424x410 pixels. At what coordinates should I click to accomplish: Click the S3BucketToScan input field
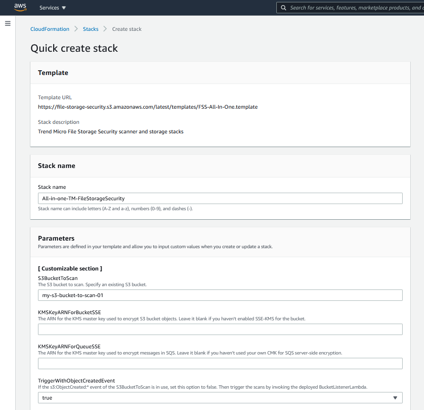[x=220, y=295]
